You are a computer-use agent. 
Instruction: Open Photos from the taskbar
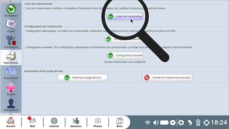tap(98, 122)
